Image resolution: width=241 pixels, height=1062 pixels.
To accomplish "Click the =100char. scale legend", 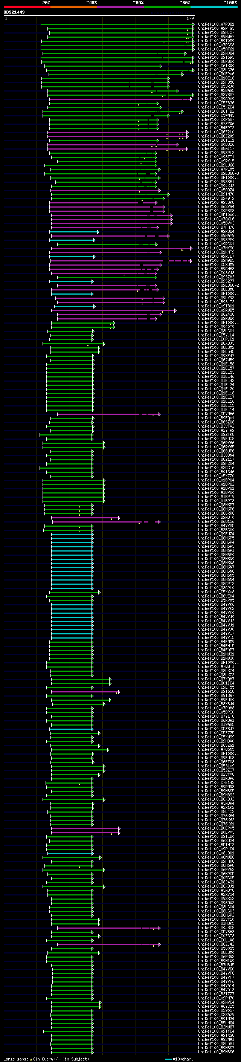I will [x=179, y=1059].
